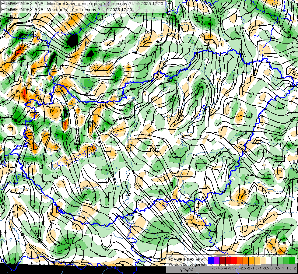Click the legend label MoistureConvergence
Viewport: 298px width, 274px height.
click(187, 265)
